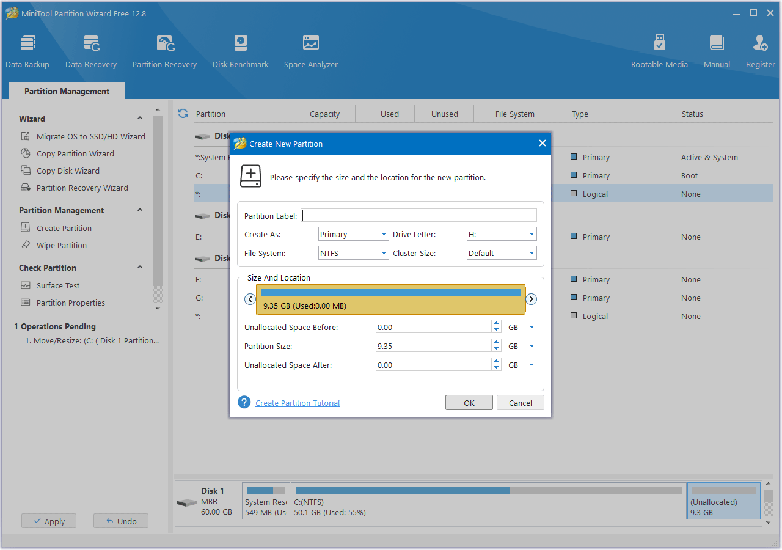
Task: Click the Migrate OS to SSD/HD Wizard icon
Action: [26, 136]
